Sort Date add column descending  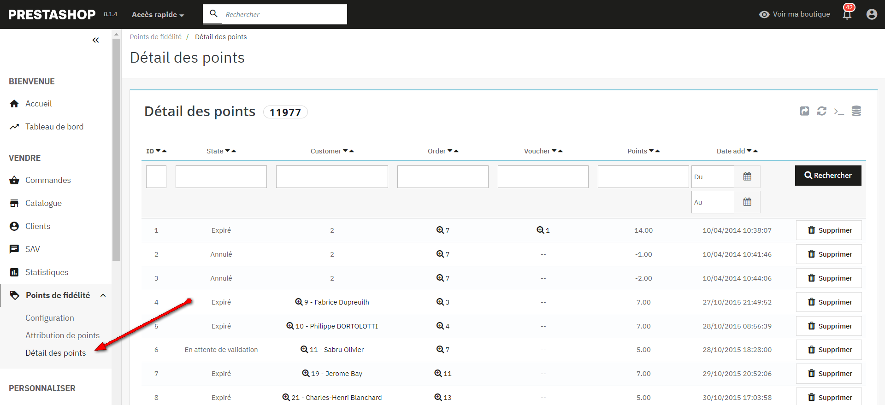[x=749, y=151]
